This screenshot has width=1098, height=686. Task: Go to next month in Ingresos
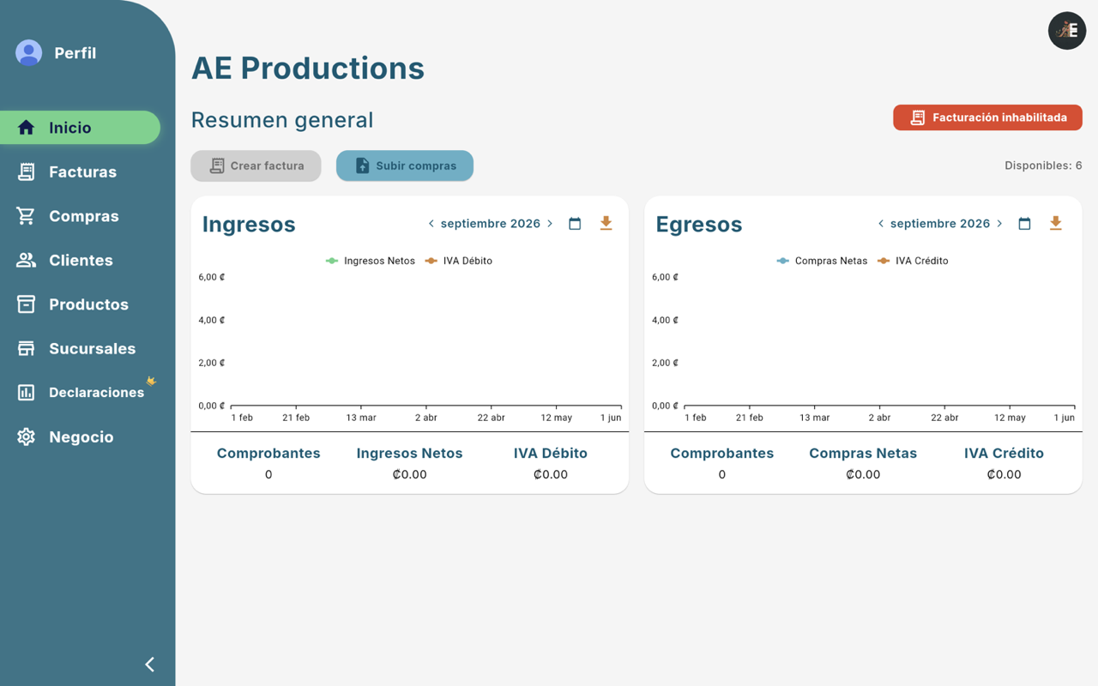pyautogui.click(x=550, y=224)
